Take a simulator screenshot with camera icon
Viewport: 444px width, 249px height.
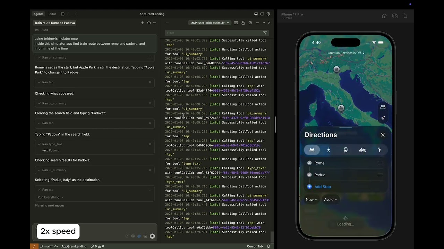point(395,16)
